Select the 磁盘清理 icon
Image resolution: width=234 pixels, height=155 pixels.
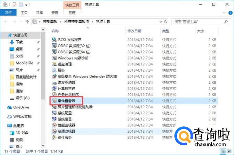coord(54,64)
